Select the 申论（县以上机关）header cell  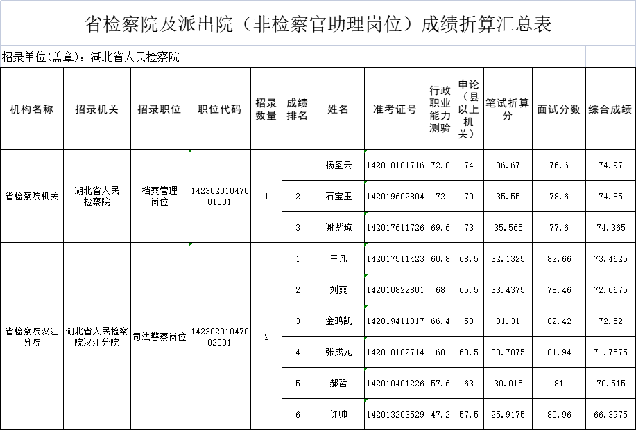pos(469,109)
